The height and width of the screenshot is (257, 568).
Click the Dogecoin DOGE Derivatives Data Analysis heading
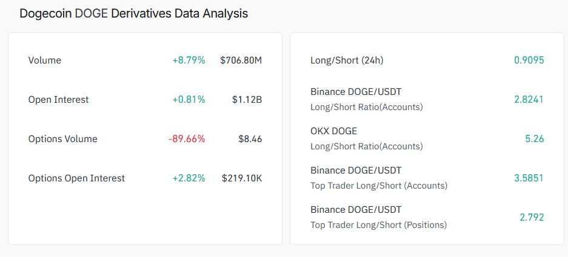(134, 14)
